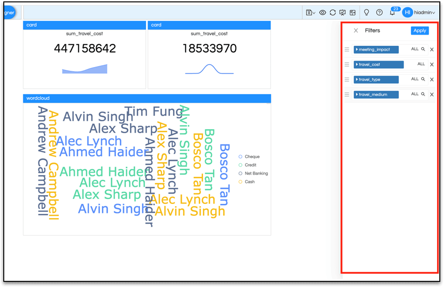This screenshot has width=445, height=287.
Task: Open the save options icon
Action: pos(310,12)
